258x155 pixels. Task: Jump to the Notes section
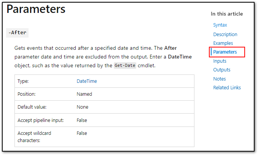220,79
